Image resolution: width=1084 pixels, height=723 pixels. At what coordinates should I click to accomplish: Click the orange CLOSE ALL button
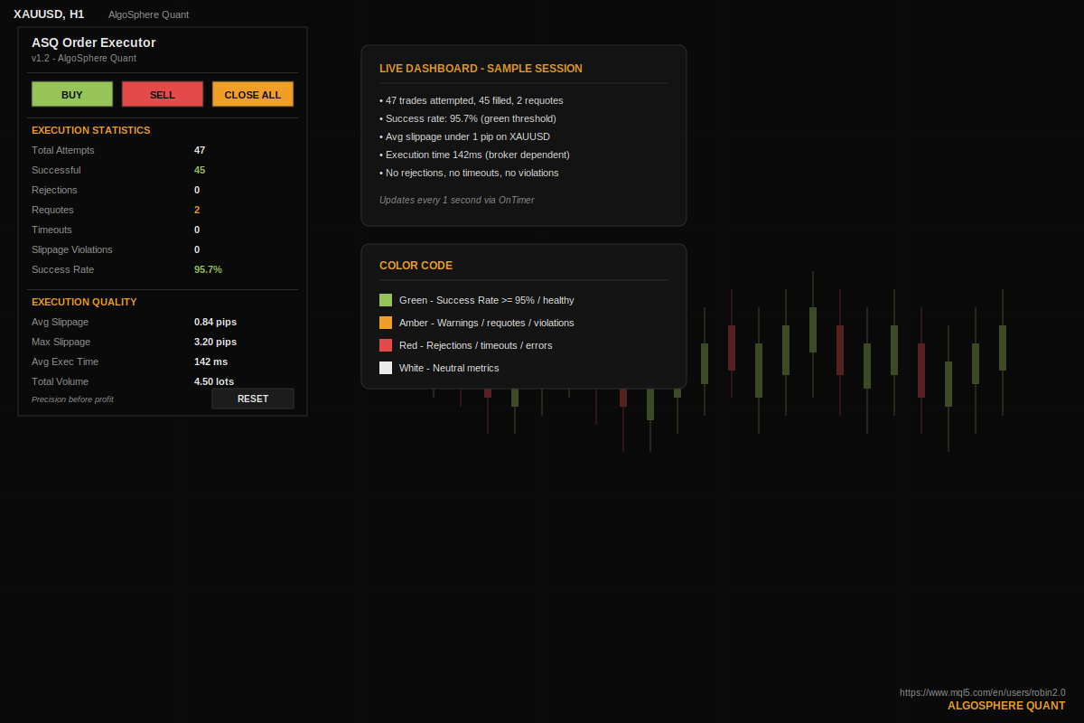(x=253, y=94)
